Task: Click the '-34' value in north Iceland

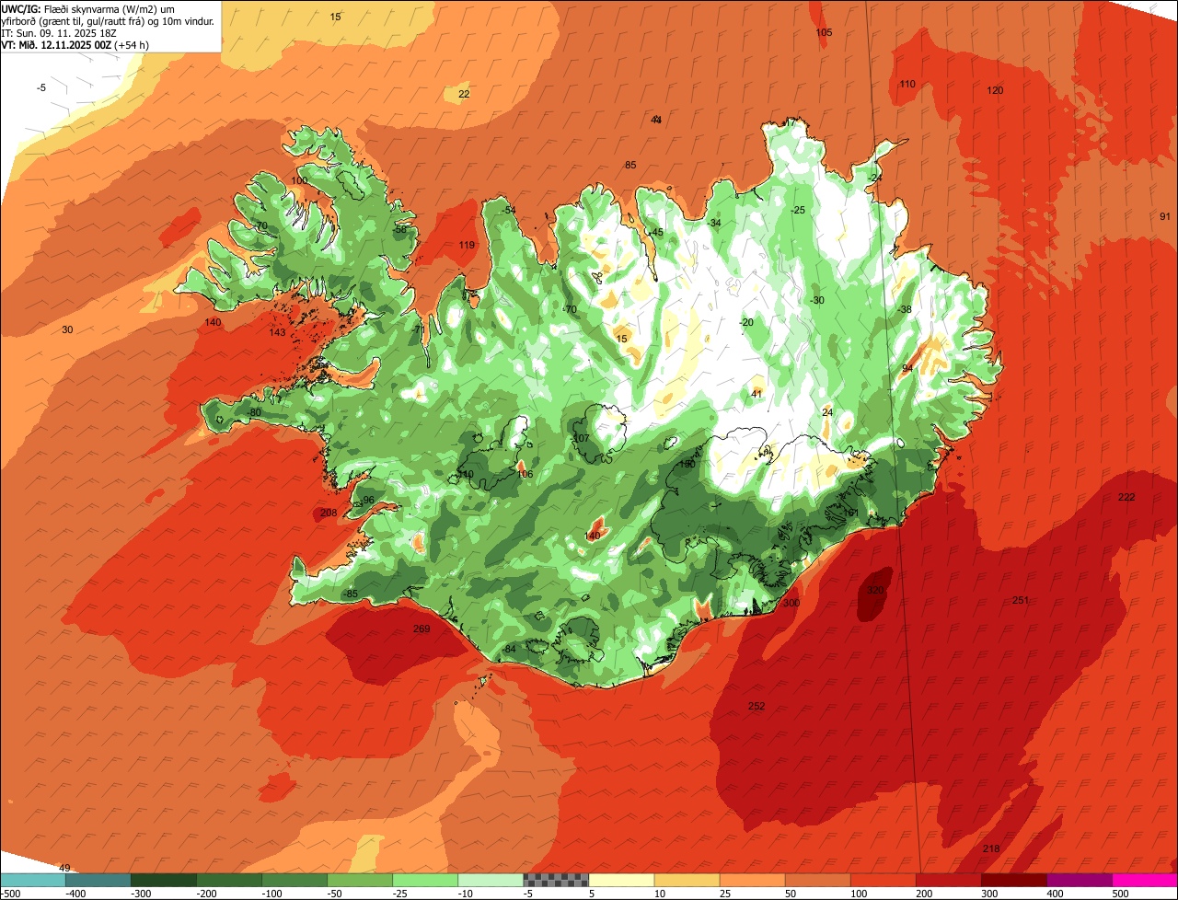Action: click(713, 224)
